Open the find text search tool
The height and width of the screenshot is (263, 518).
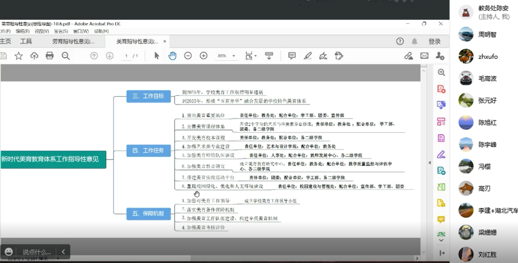[x=65, y=56]
